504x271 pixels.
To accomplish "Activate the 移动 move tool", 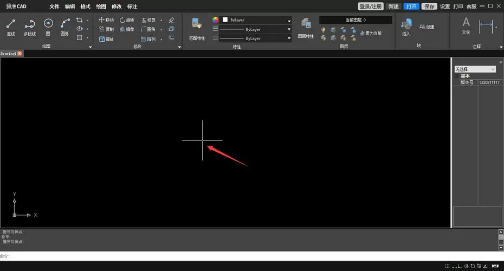I will [x=106, y=20].
